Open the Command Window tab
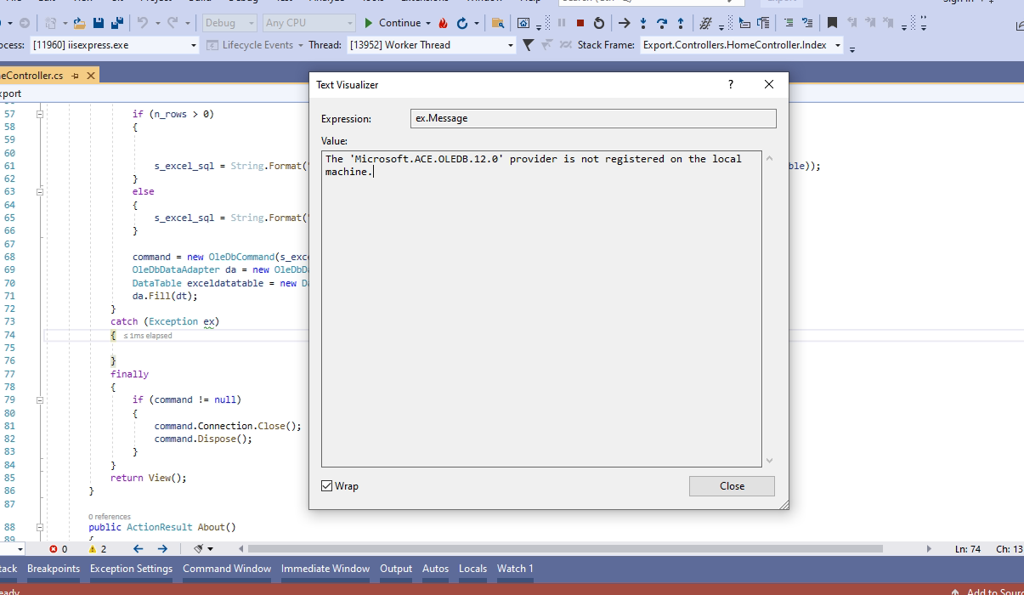This screenshot has width=1024, height=595. tap(227, 569)
